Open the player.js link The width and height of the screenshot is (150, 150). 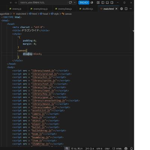[39, 124]
